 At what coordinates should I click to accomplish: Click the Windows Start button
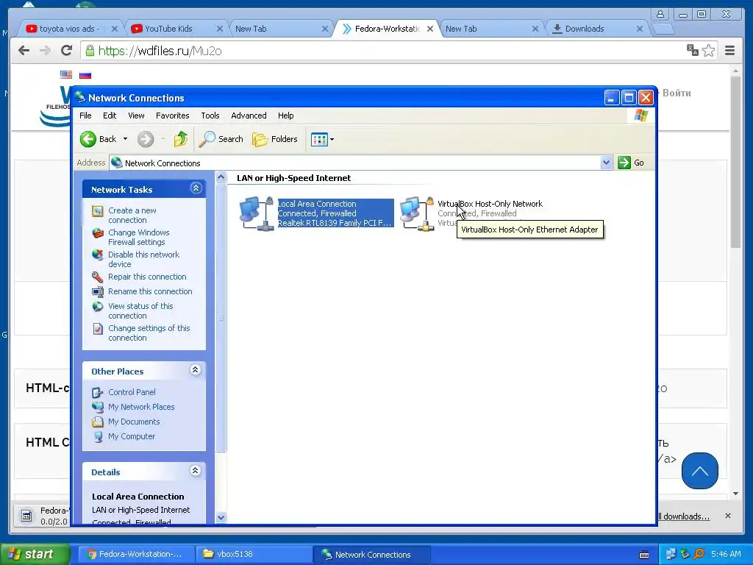click(x=35, y=554)
